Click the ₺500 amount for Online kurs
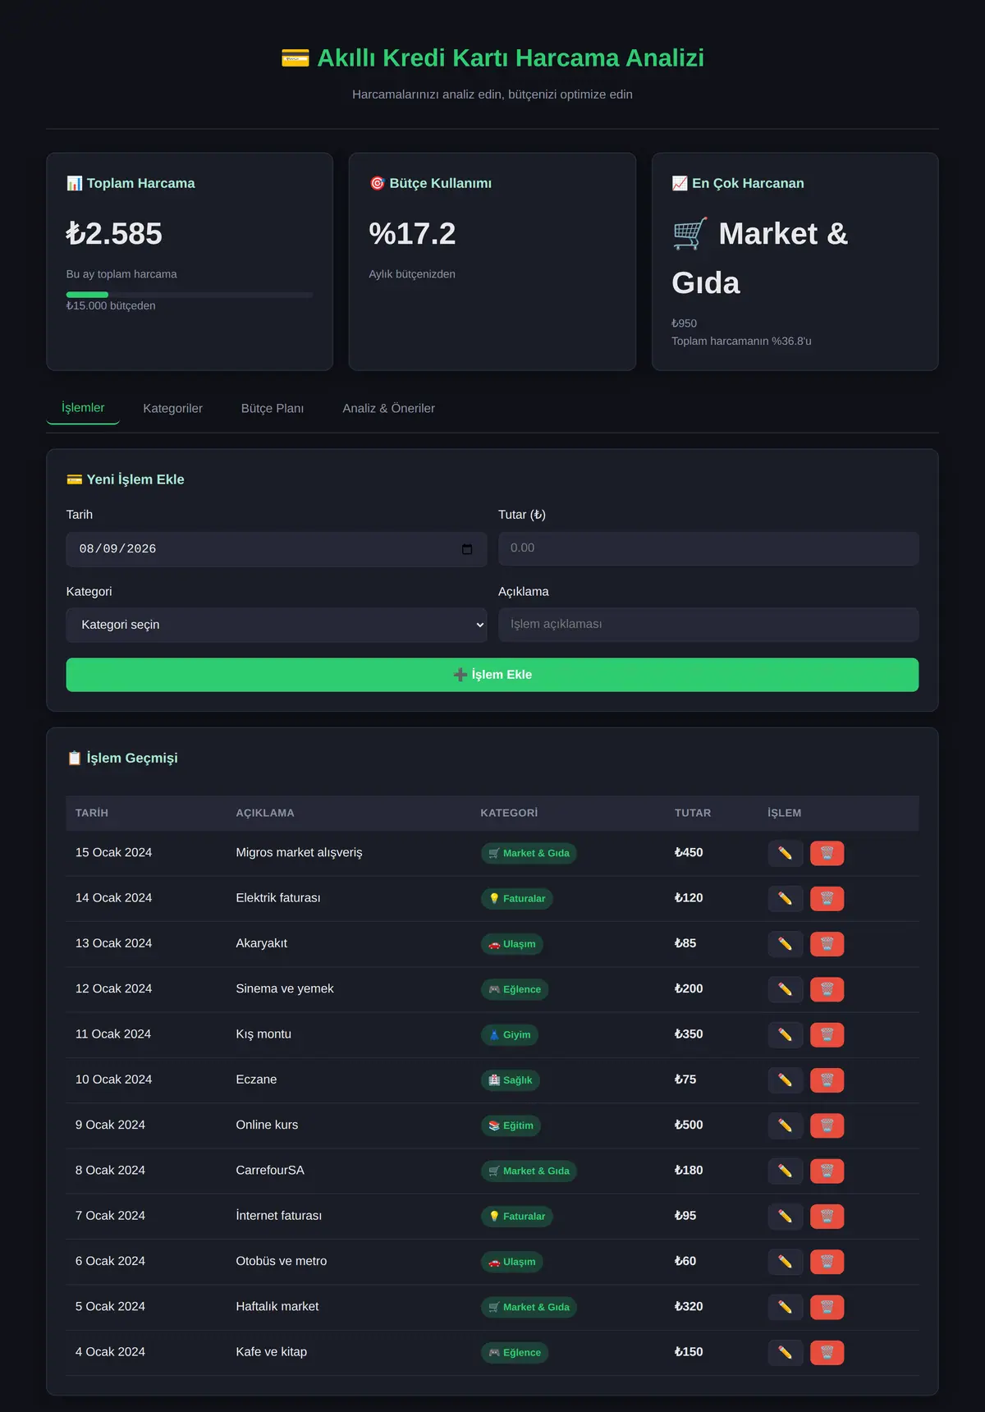Image resolution: width=985 pixels, height=1412 pixels. pos(689,1125)
